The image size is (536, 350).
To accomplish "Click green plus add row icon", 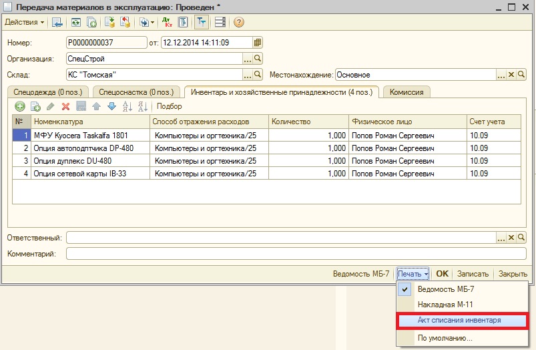I will click(x=20, y=106).
